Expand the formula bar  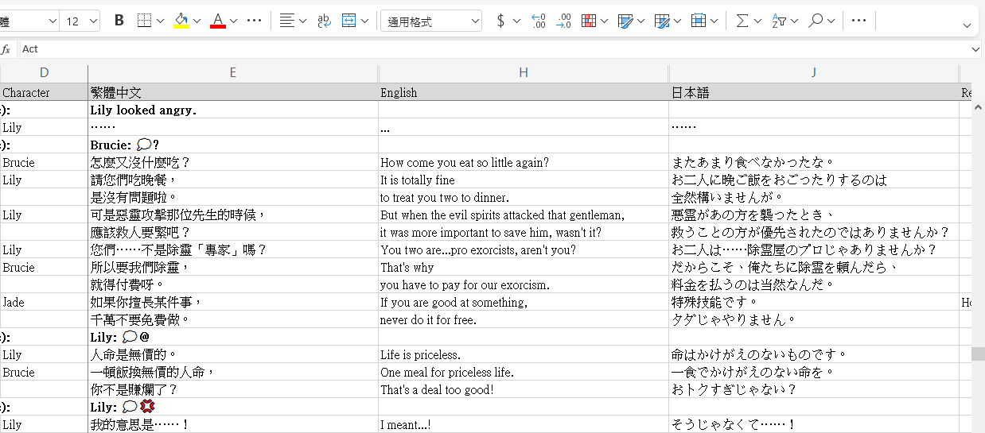(x=976, y=49)
